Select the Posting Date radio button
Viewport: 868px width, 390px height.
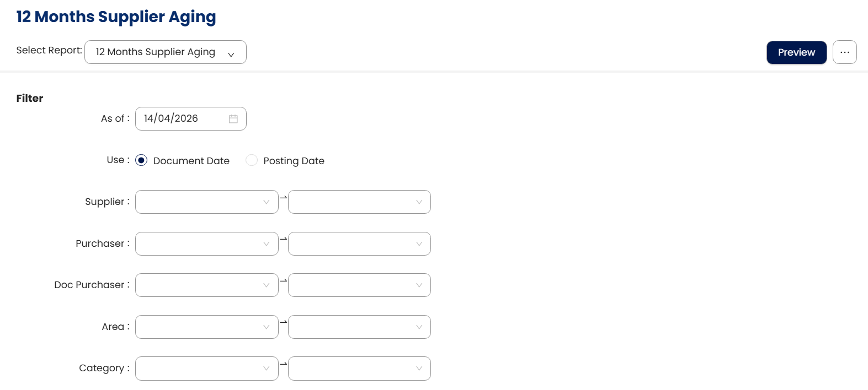point(252,160)
